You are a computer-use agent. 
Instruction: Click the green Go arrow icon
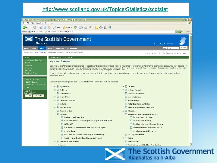click(x=180, y=32)
